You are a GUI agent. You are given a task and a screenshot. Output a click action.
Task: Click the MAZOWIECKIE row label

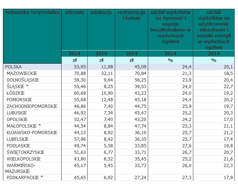coord(22,73)
